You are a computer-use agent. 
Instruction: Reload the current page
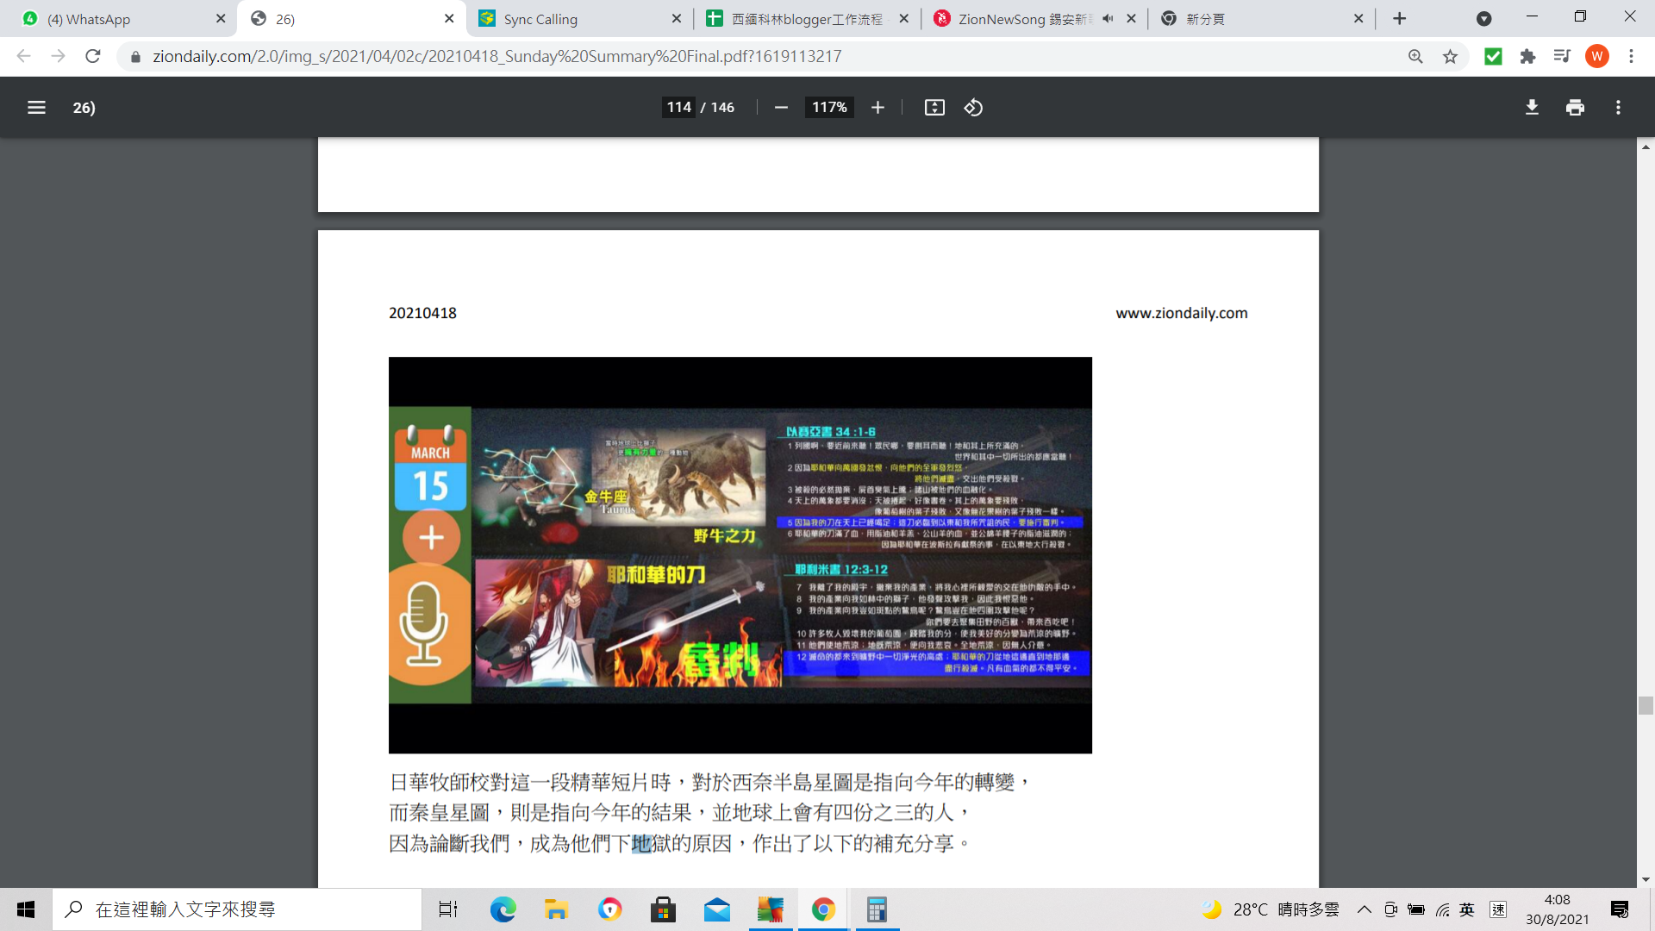tap(93, 56)
